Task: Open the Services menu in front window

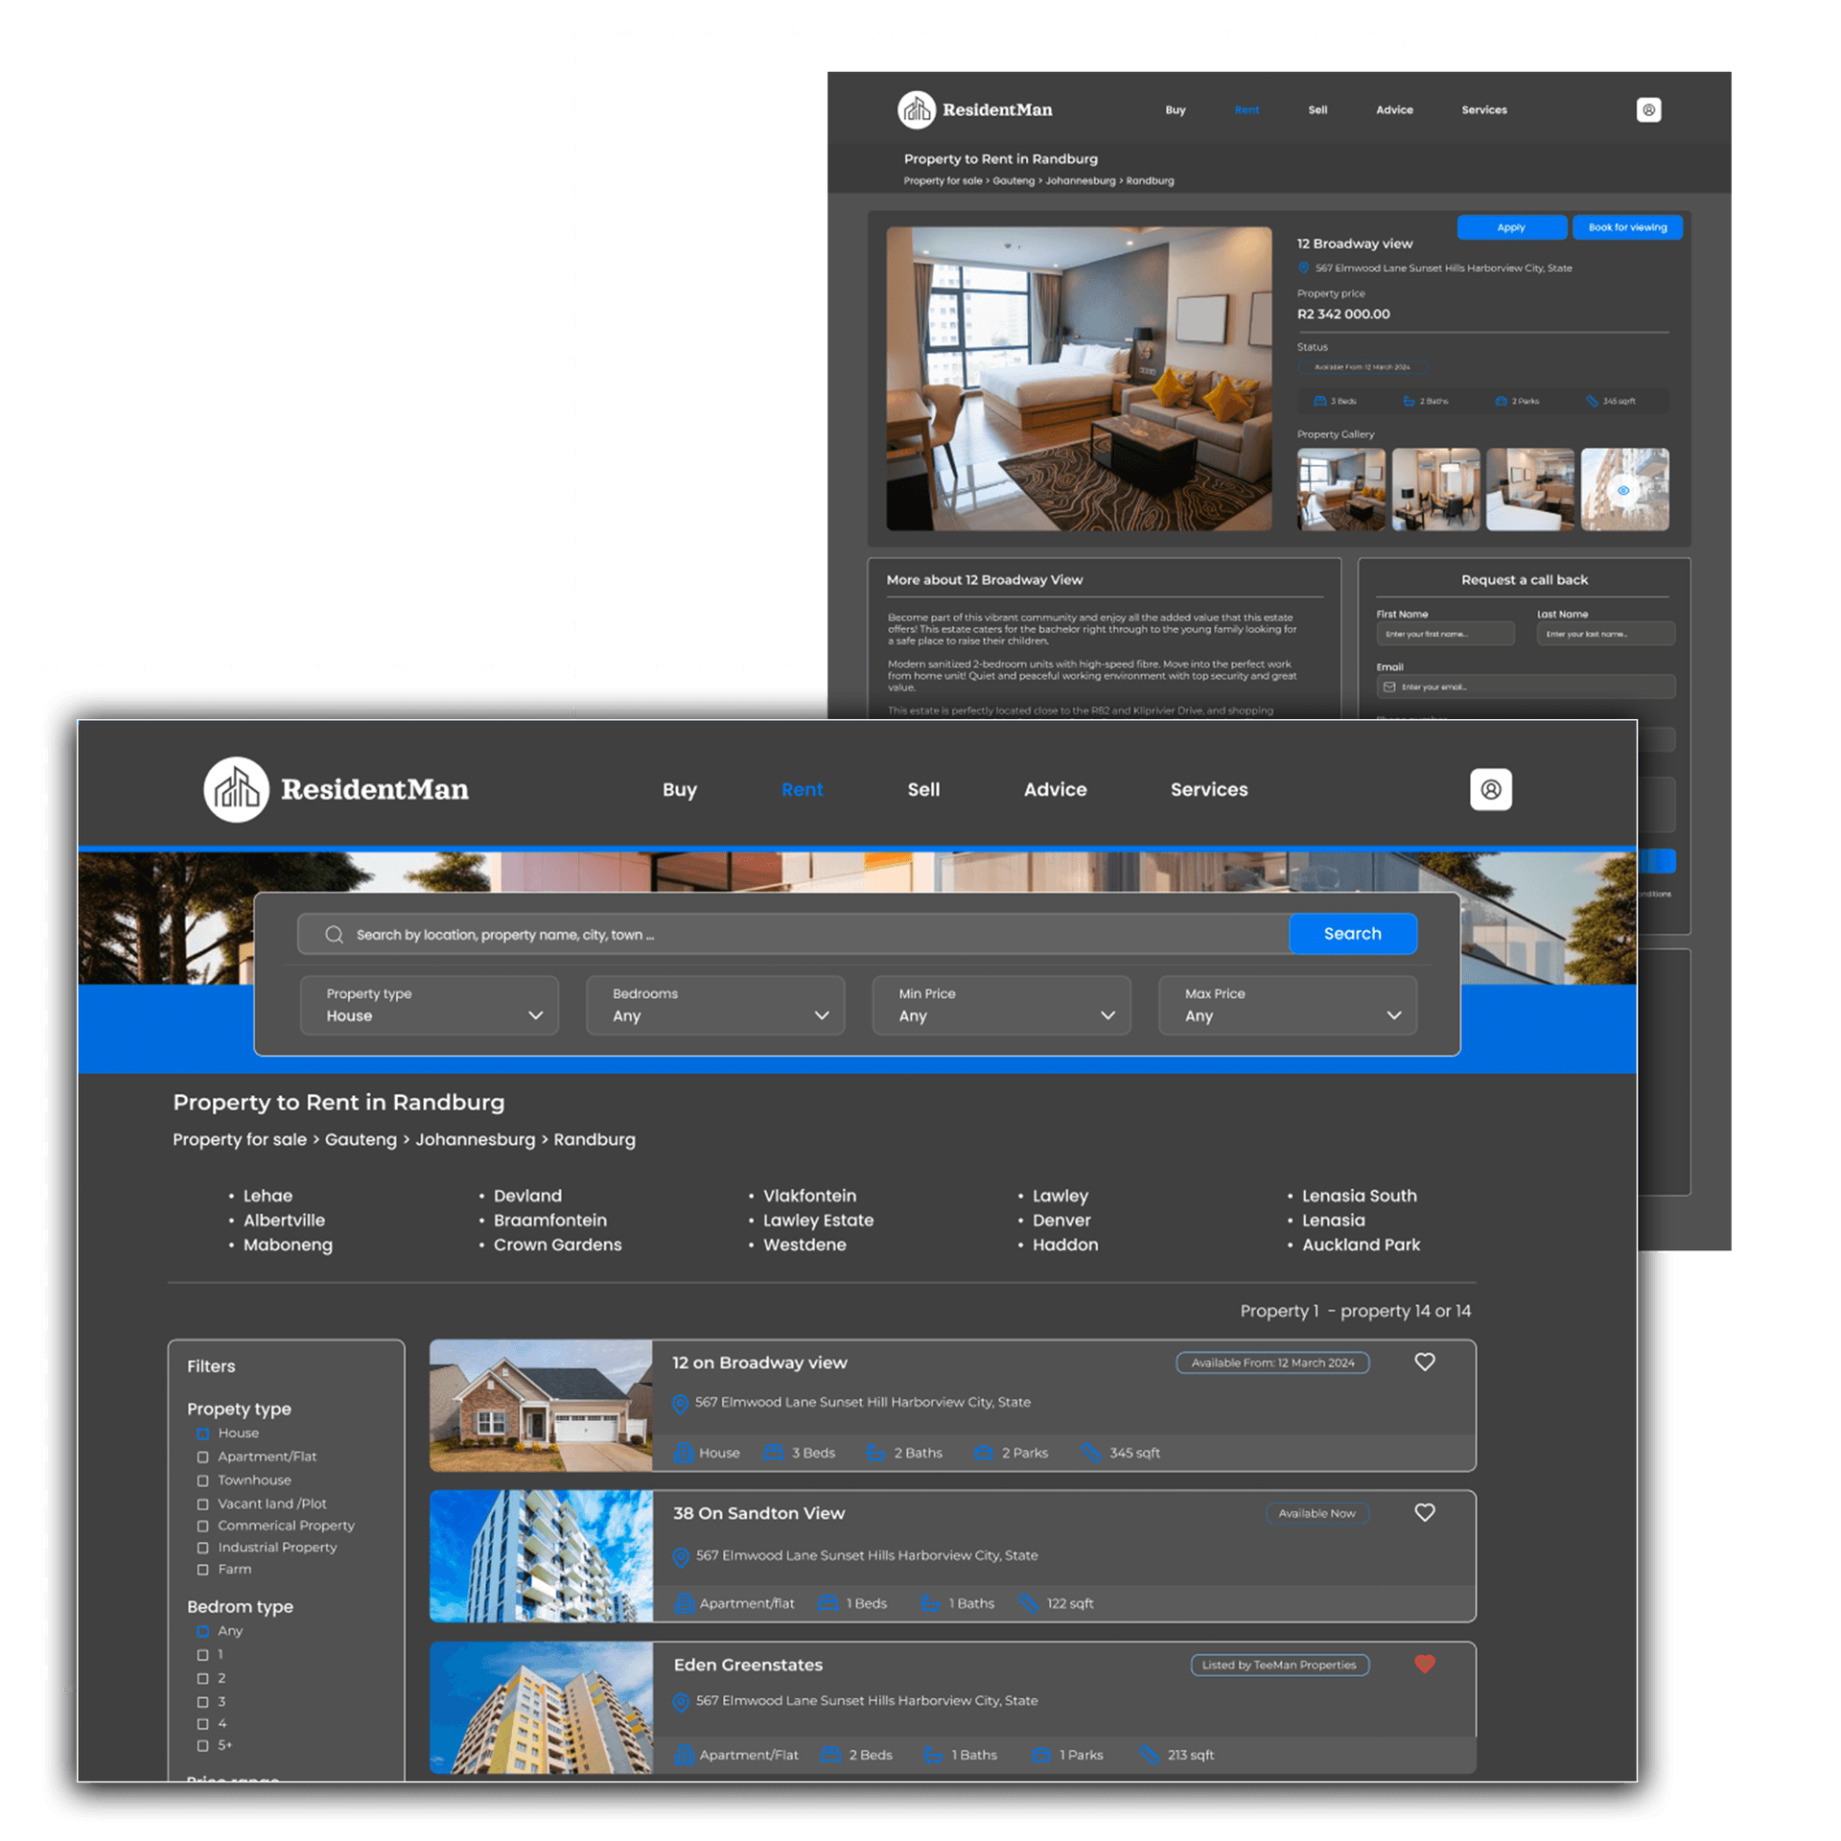Action: pyautogui.click(x=1209, y=789)
